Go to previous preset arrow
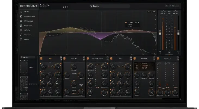 (64, 7)
